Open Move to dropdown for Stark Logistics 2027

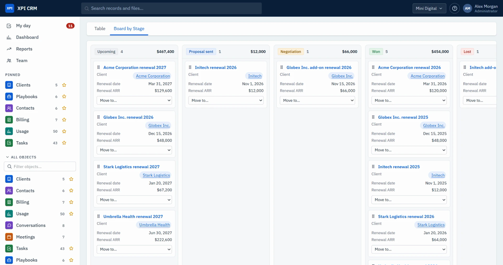(x=134, y=200)
